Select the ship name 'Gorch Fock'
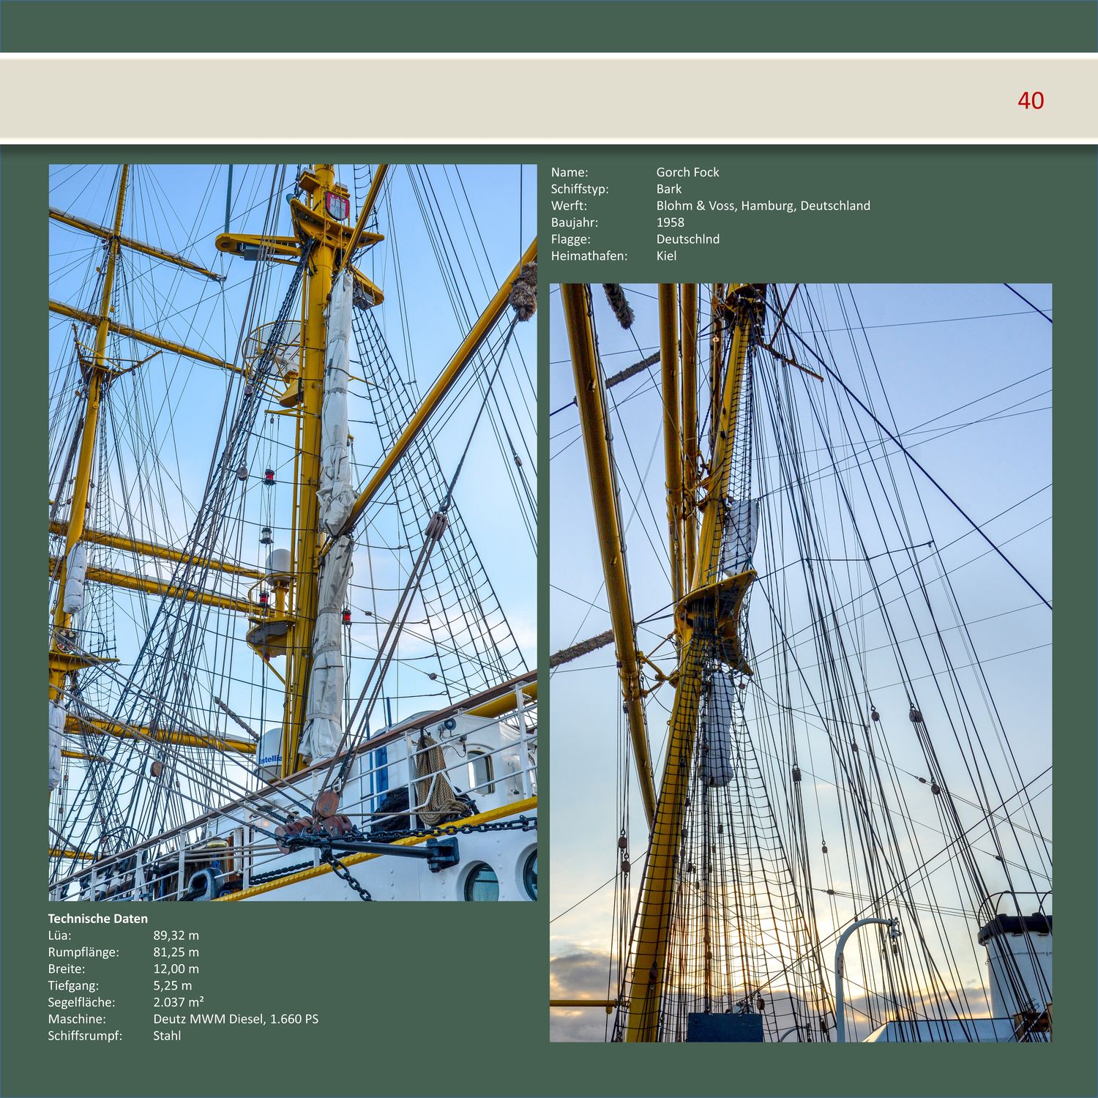The image size is (1098, 1098). pos(687,172)
